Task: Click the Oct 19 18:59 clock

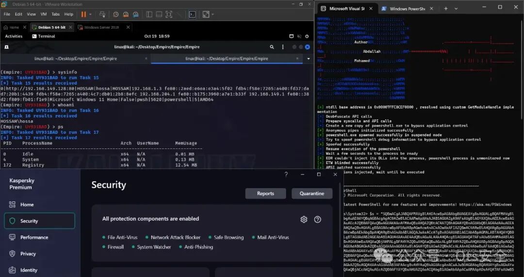Action: 157,36
